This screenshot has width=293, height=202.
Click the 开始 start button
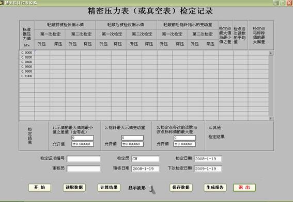[40, 188]
